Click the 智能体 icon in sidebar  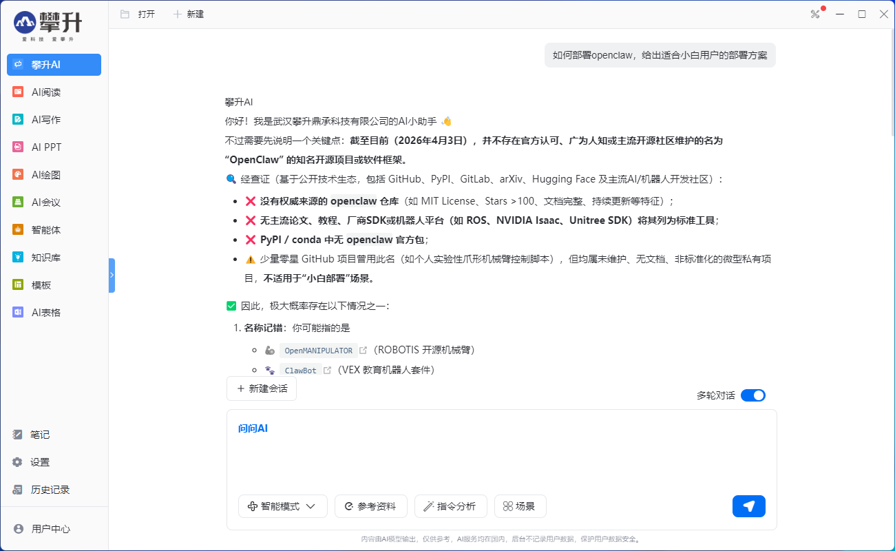coord(18,230)
